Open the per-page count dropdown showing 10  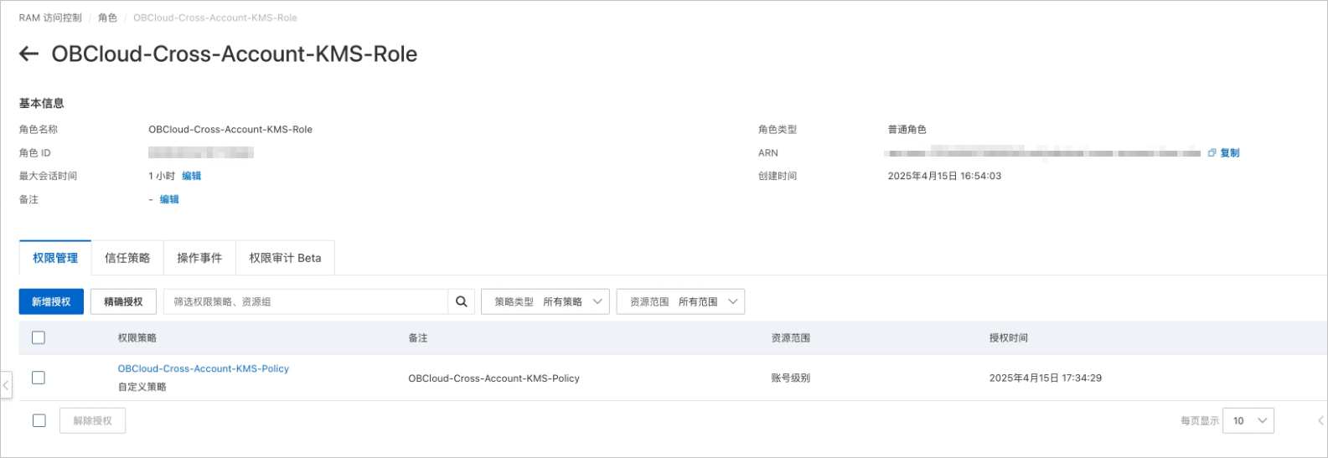point(1248,420)
